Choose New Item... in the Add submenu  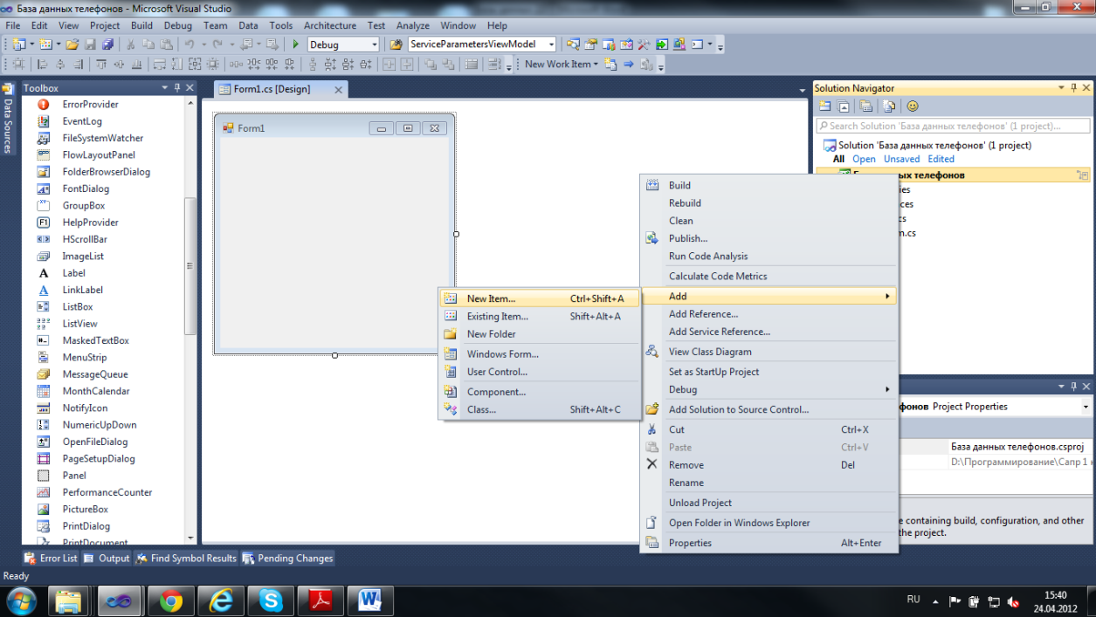(540, 298)
